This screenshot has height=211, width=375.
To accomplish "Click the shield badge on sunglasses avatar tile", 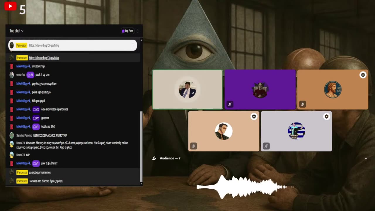I will pos(254,117).
